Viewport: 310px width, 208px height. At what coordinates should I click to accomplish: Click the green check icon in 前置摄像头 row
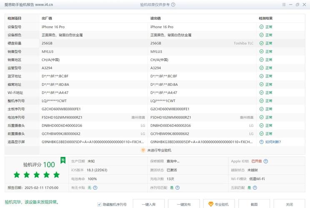tap(261, 134)
